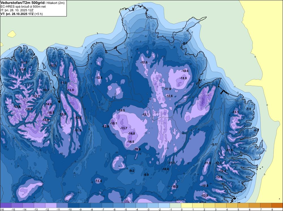Click legend swatch between -16 and -15

(x=6, y=205)
